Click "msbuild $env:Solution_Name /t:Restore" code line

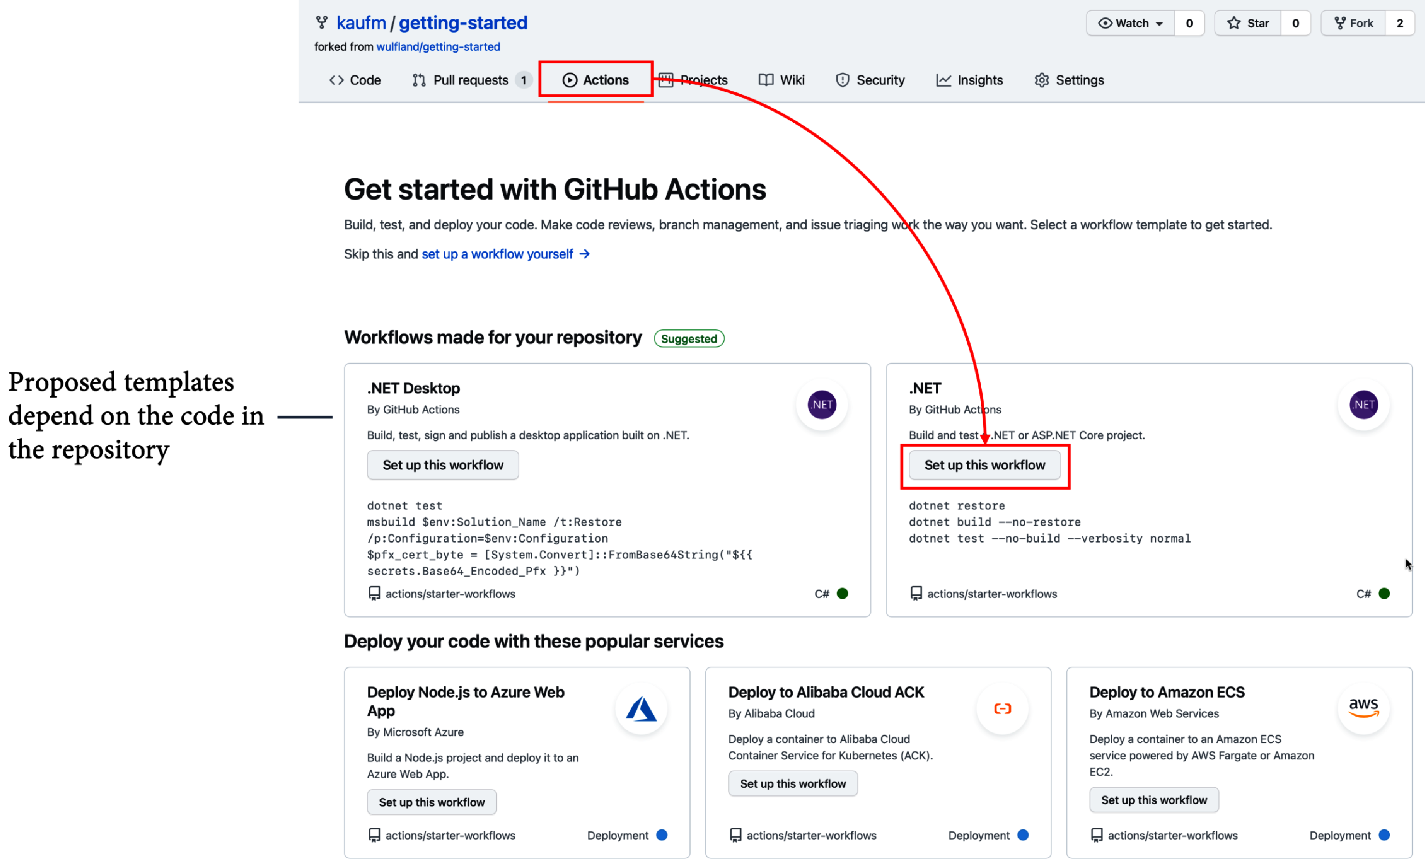pyautogui.click(x=494, y=522)
